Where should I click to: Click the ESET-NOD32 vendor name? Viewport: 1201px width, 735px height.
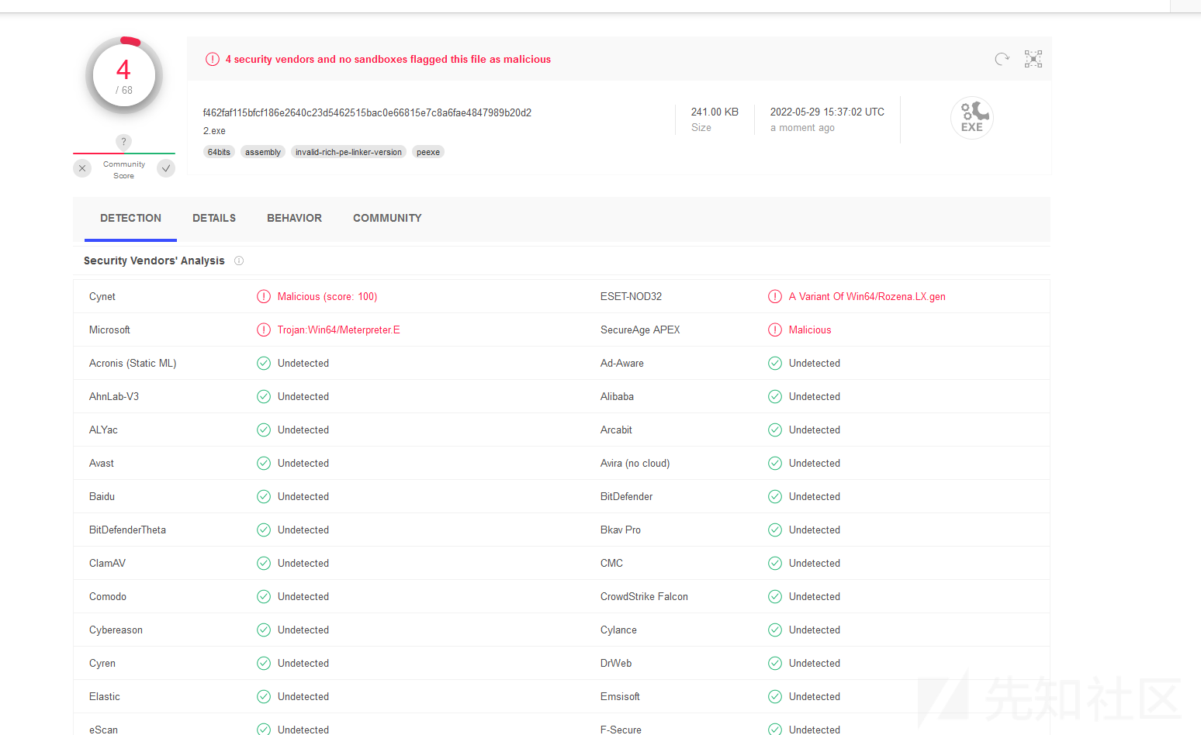[x=631, y=296]
